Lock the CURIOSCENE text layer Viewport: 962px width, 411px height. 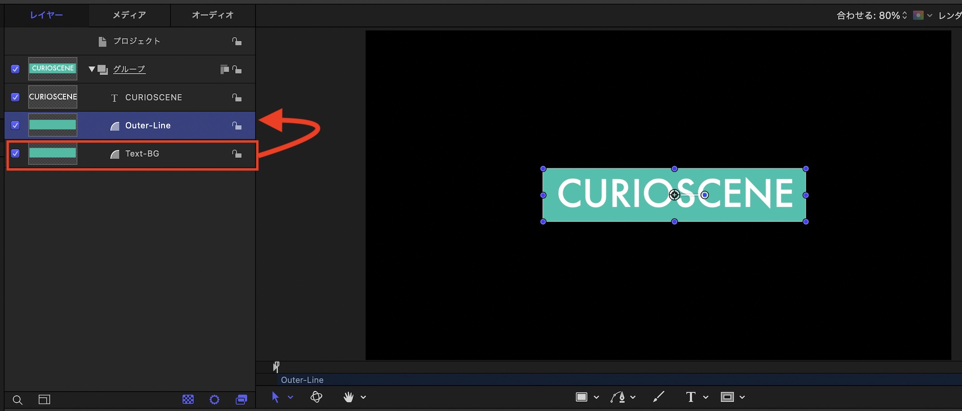(x=237, y=98)
